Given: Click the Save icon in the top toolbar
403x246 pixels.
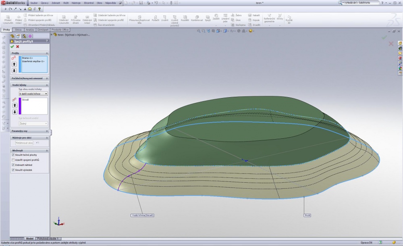Looking at the screenshot, I should pos(141,3).
